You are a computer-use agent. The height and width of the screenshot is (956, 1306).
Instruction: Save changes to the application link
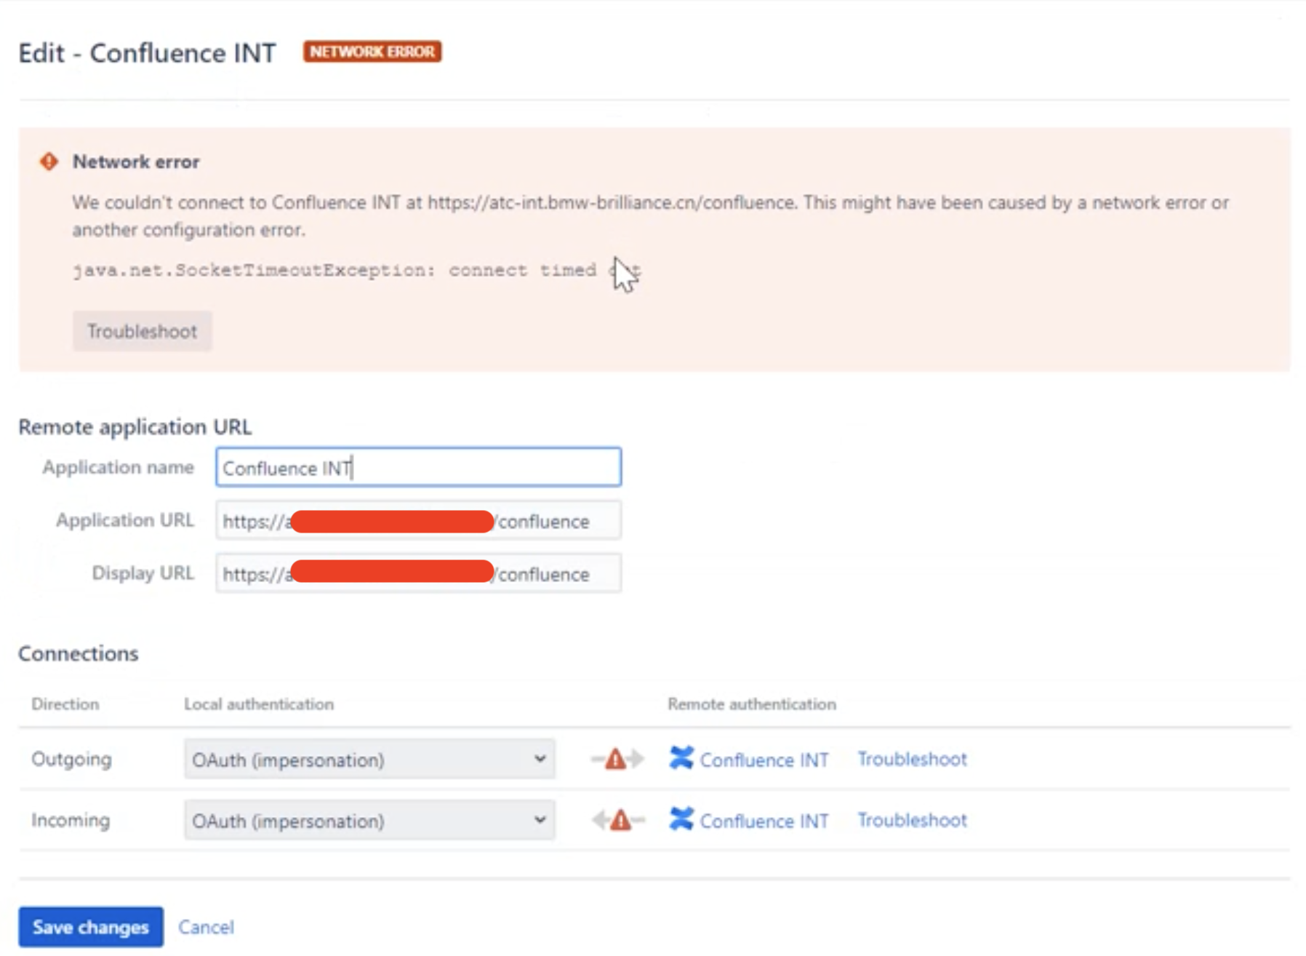click(91, 927)
